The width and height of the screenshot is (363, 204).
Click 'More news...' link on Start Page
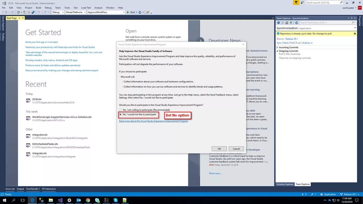(x=215, y=173)
